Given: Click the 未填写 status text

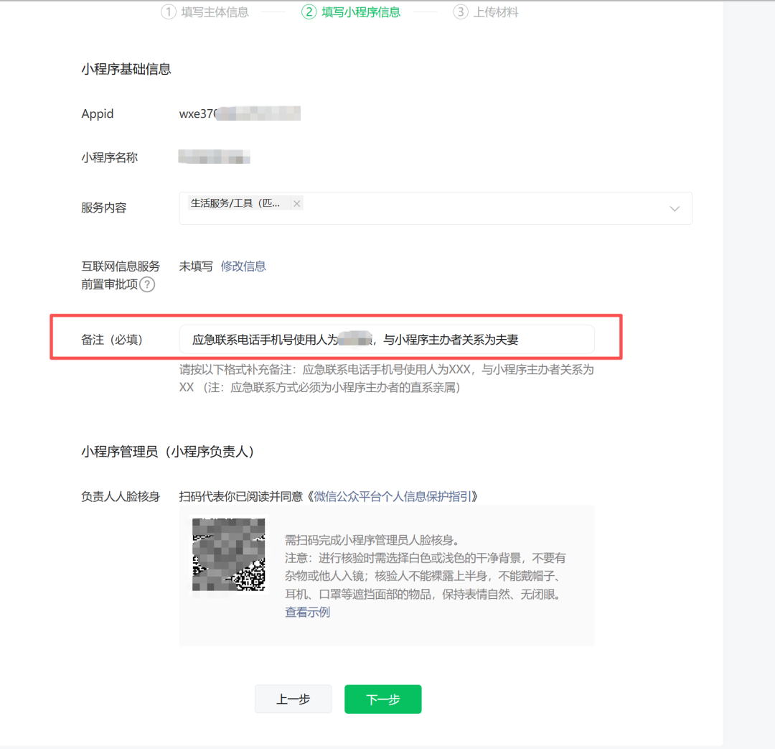Looking at the screenshot, I should click(196, 266).
